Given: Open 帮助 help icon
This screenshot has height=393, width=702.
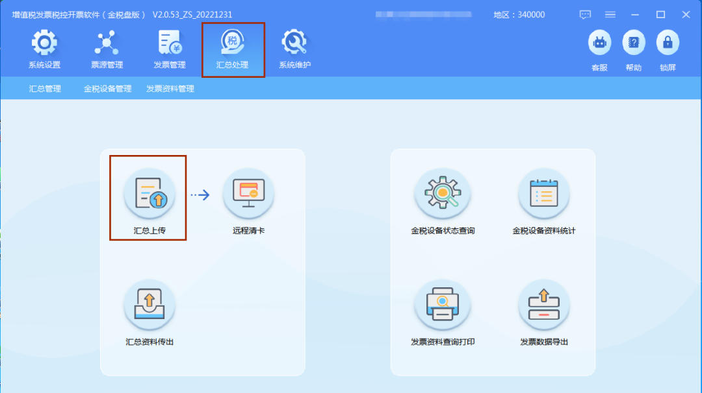Looking at the screenshot, I should [634, 43].
